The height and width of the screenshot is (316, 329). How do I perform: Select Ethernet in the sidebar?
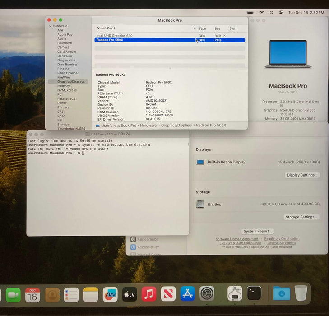(64, 69)
